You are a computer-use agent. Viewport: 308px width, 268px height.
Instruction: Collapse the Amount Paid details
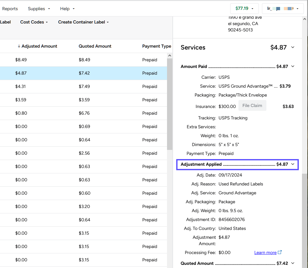click(x=292, y=66)
